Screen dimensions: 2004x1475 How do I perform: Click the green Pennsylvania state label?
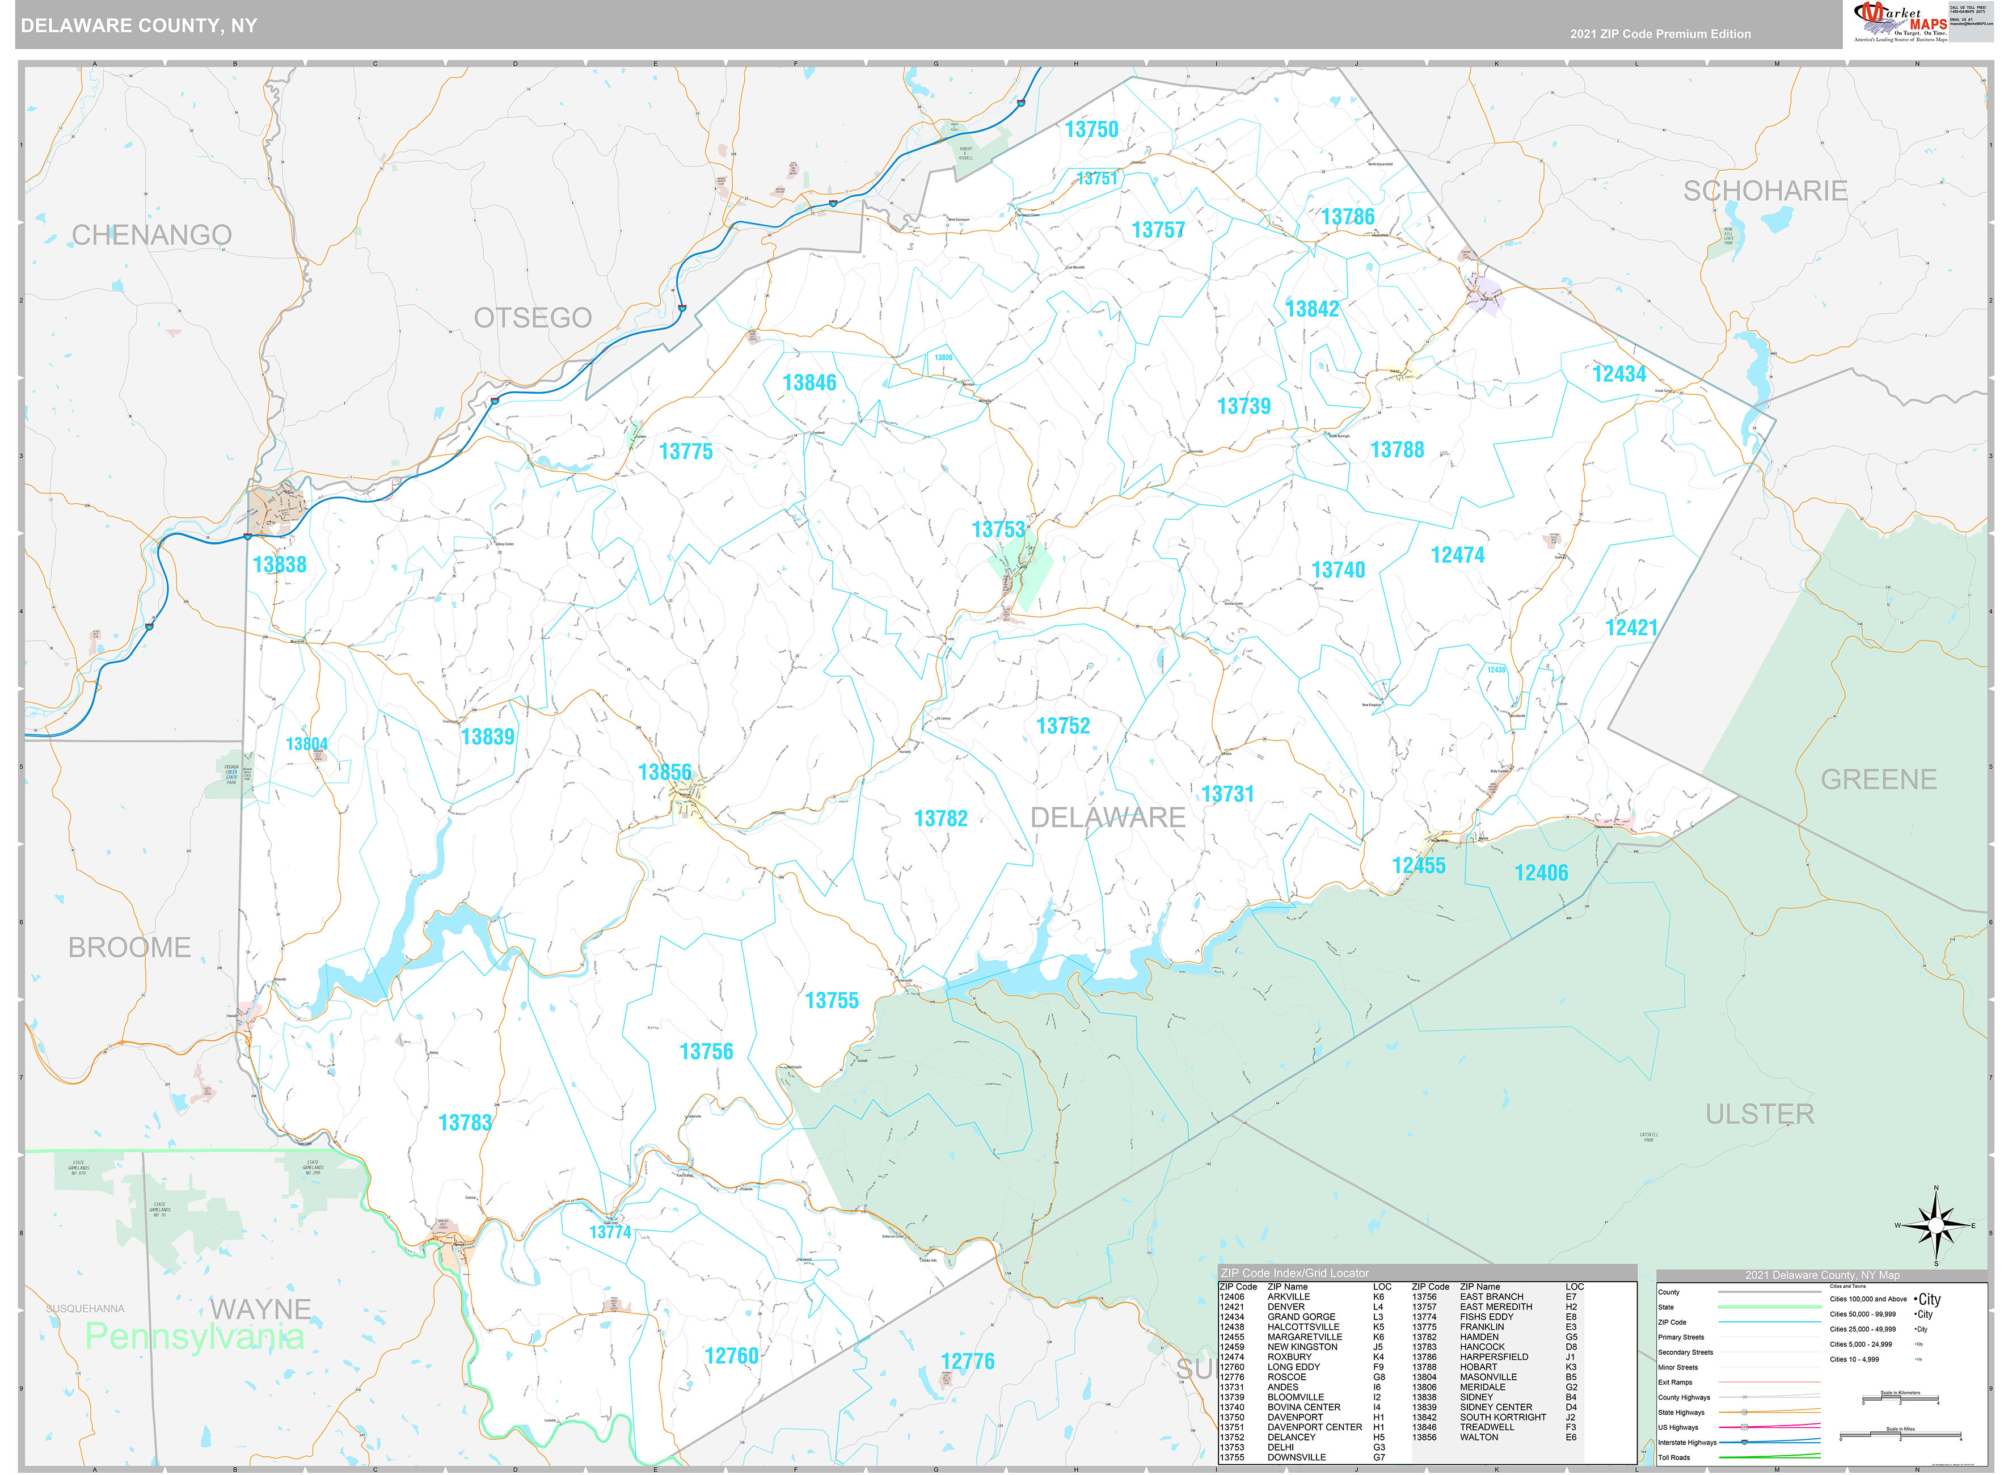[195, 1337]
